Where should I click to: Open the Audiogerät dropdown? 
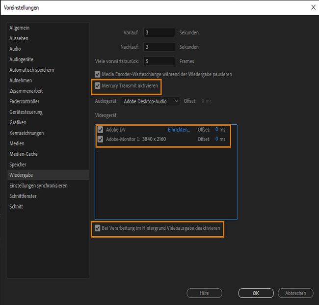pos(150,101)
